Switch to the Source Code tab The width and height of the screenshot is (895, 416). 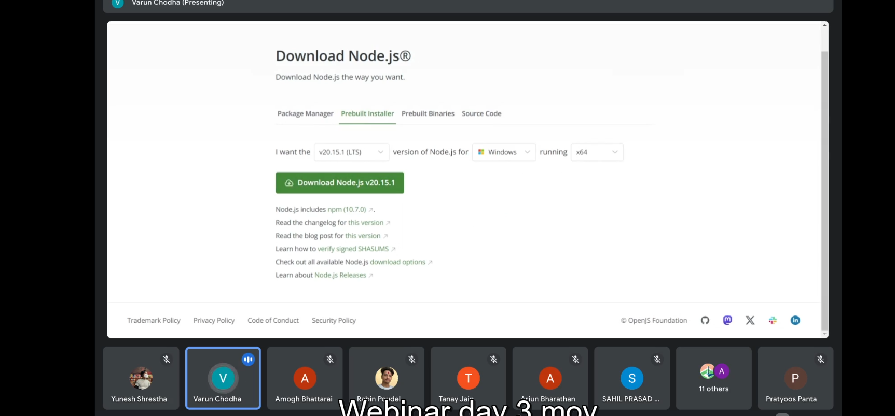[481, 113]
